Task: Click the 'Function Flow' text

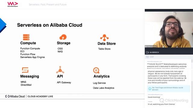Action: tap(28, 54)
